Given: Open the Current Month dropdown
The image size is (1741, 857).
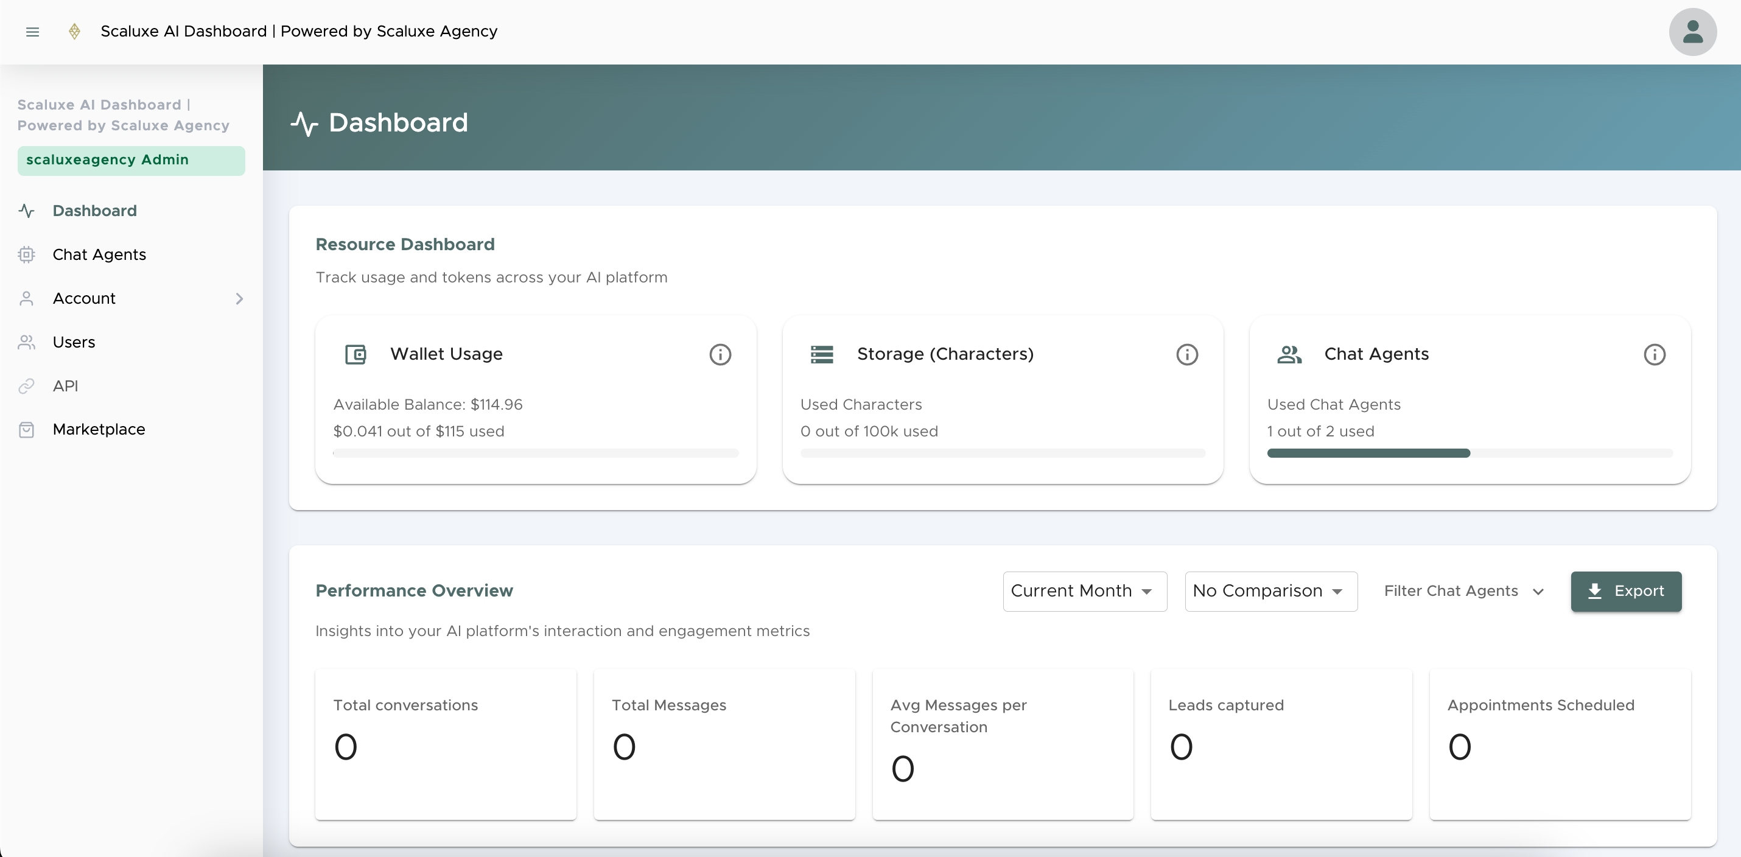Looking at the screenshot, I should (1084, 592).
